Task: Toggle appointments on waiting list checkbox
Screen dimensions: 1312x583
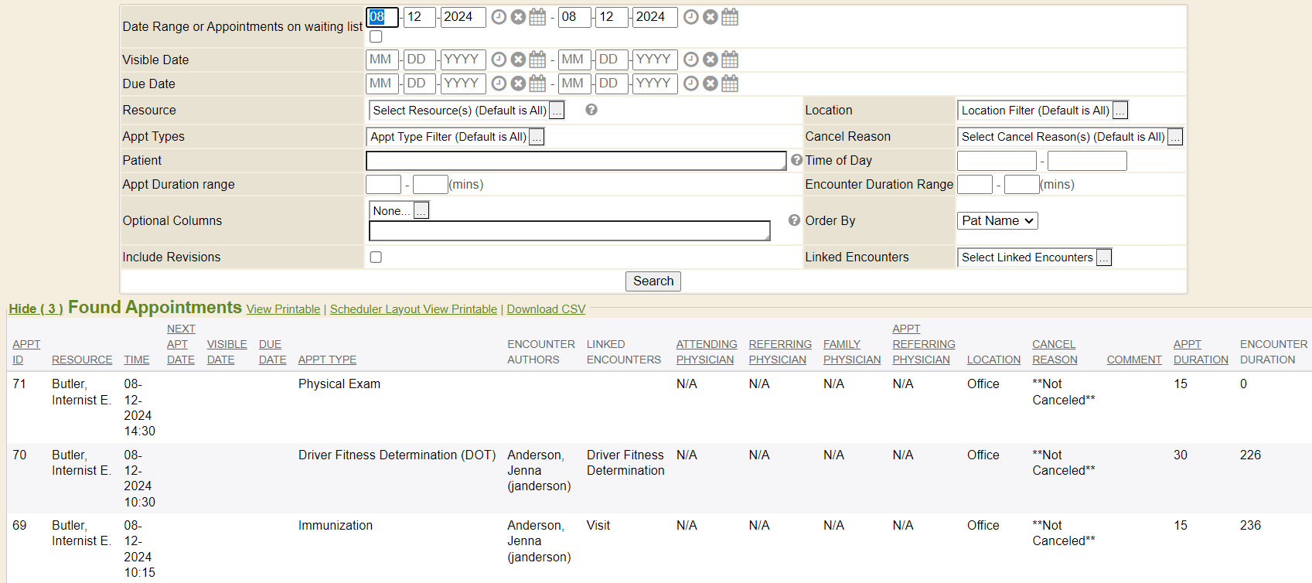Action: tap(376, 36)
